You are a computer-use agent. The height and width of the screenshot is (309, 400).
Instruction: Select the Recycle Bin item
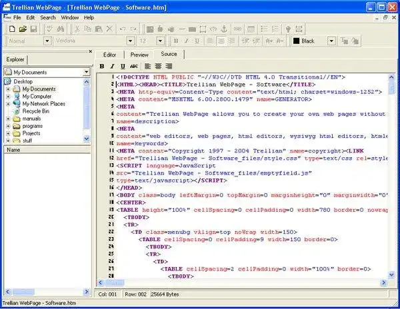pyautogui.click(x=34, y=111)
